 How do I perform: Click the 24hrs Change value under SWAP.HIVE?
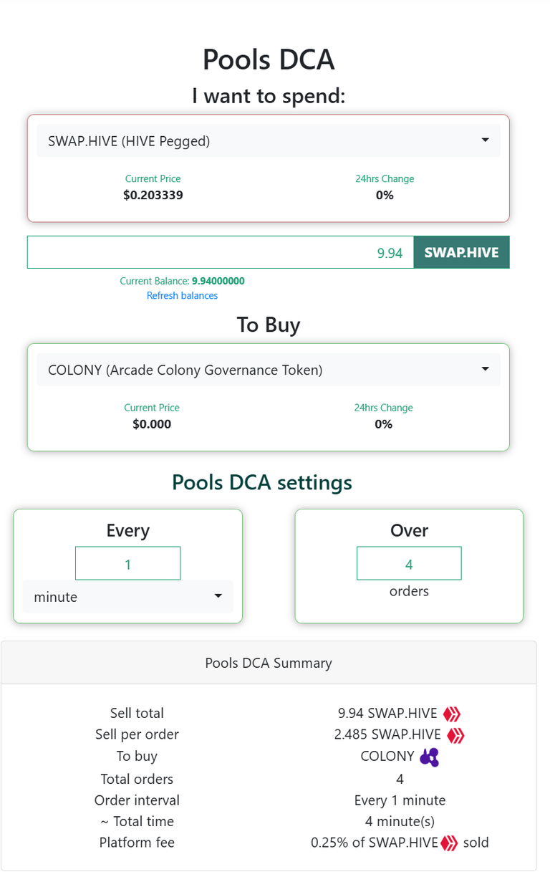click(x=385, y=195)
